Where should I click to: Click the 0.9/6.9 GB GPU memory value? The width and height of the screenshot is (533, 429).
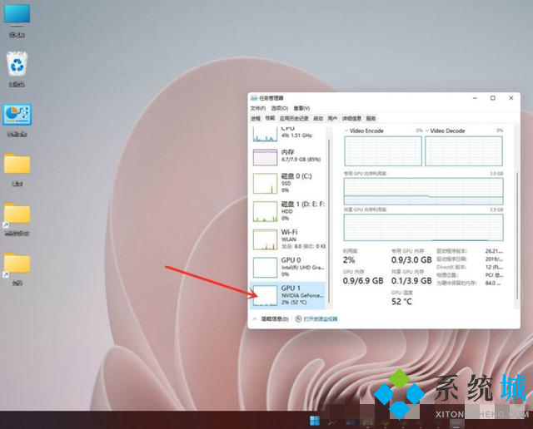[x=363, y=281]
